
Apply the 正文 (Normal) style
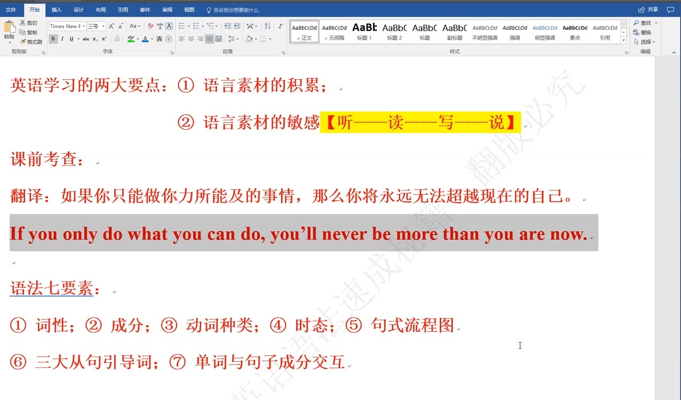305,32
